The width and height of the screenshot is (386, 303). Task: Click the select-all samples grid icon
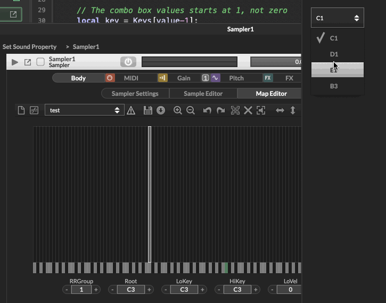coord(235,110)
